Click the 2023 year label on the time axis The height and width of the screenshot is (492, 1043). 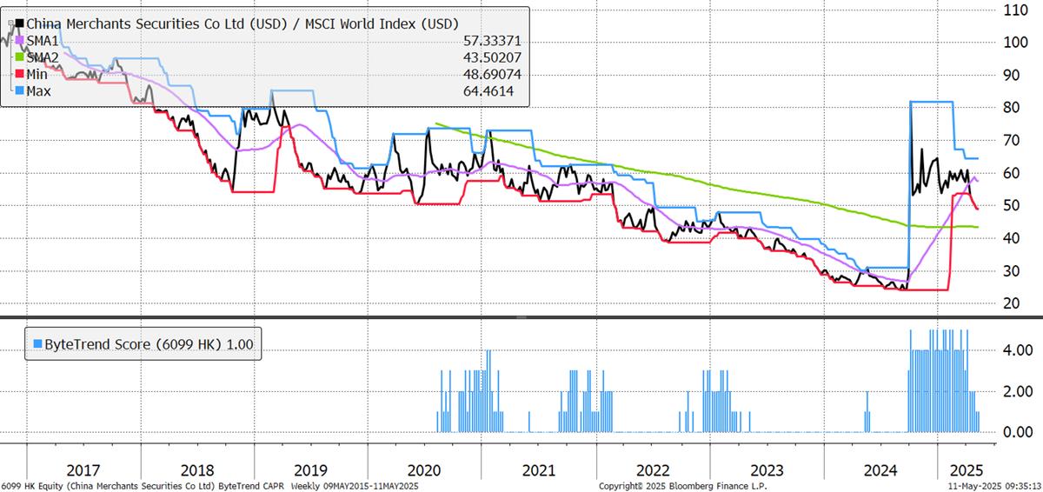click(766, 469)
